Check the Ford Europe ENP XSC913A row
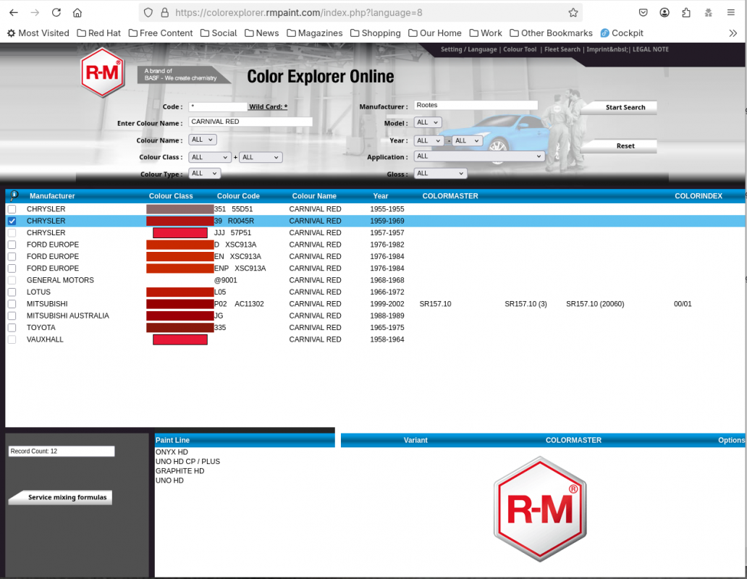Screen dimensions: 747x579 click(x=12, y=269)
